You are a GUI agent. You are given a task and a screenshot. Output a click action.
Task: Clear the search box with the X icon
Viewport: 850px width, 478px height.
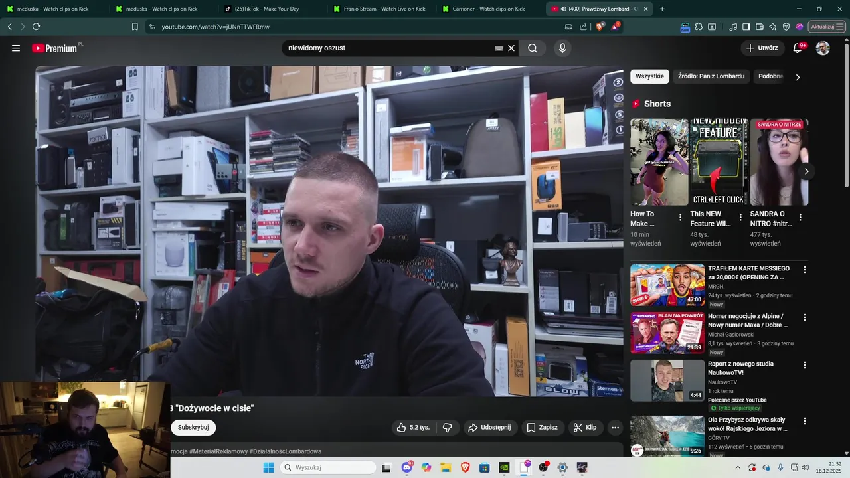point(511,48)
